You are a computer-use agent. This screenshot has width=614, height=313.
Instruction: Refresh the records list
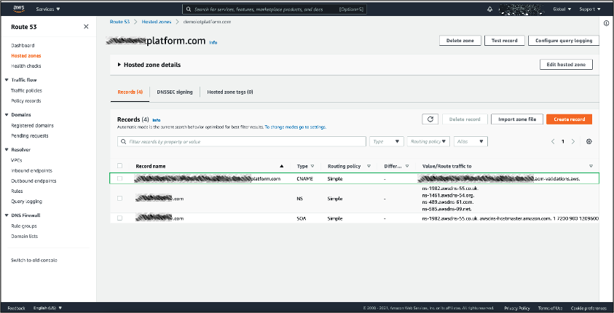pos(430,119)
